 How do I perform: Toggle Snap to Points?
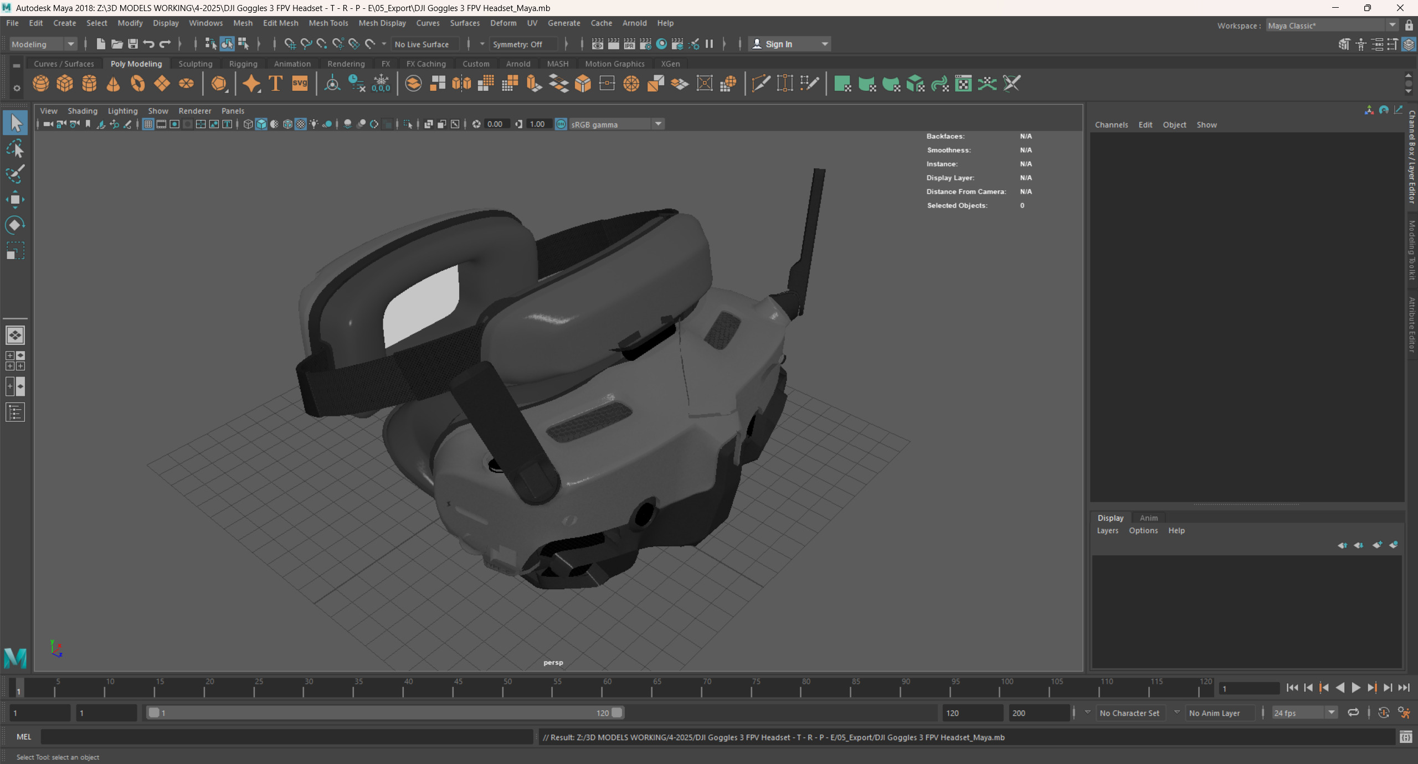click(x=322, y=44)
